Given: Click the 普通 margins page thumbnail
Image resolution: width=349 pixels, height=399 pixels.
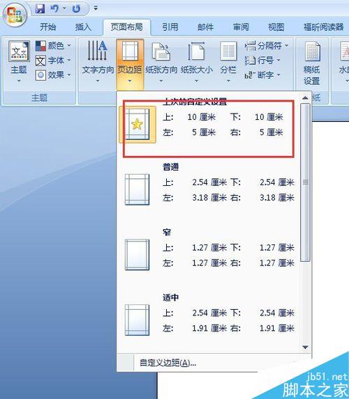Looking at the screenshot, I should (x=138, y=189).
